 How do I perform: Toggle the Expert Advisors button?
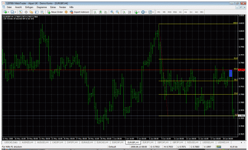(x=79, y=12)
